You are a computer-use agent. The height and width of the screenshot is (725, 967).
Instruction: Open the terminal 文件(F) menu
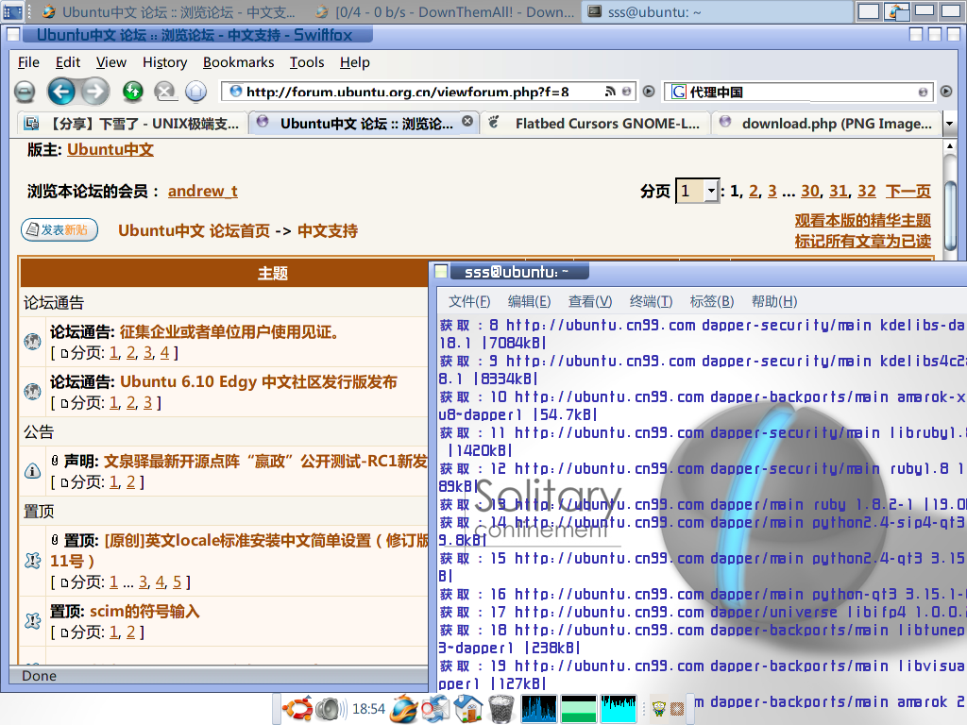pos(469,301)
